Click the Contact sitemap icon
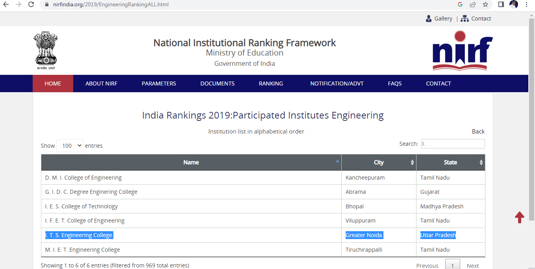535x269 pixels. 465,19
